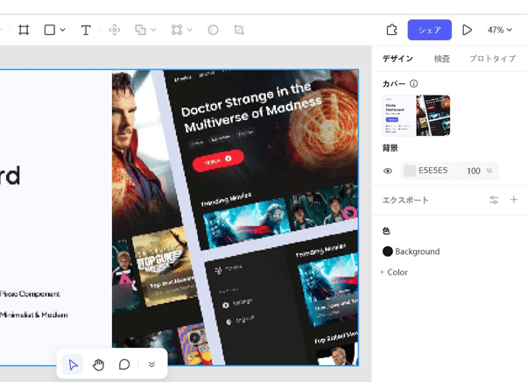Toggle background visibility eye icon

pyautogui.click(x=388, y=171)
